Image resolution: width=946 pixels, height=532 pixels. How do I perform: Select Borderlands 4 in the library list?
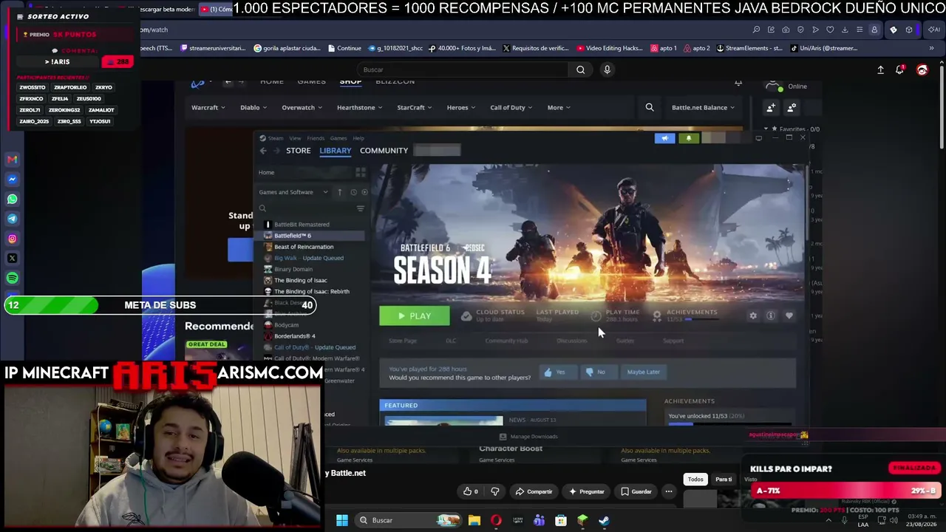[294, 336]
